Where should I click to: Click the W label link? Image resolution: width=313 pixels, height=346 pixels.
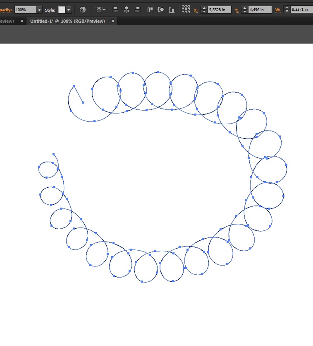coord(278,10)
